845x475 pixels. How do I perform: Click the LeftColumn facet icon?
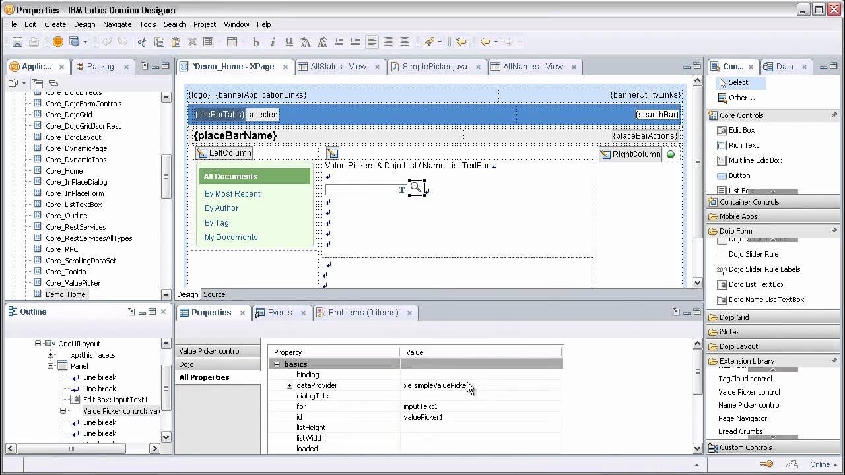[x=201, y=153]
